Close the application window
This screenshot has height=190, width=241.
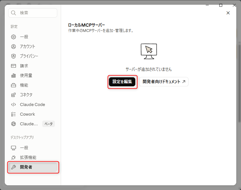point(234,5)
